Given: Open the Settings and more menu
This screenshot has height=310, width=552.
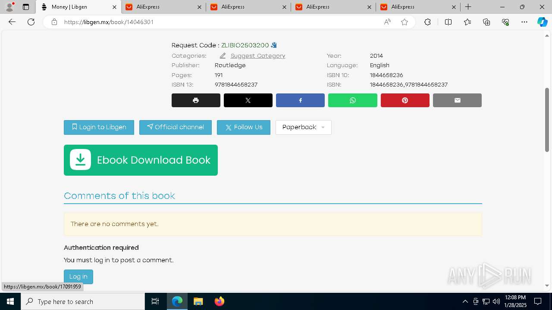Looking at the screenshot, I should (x=524, y=22).
